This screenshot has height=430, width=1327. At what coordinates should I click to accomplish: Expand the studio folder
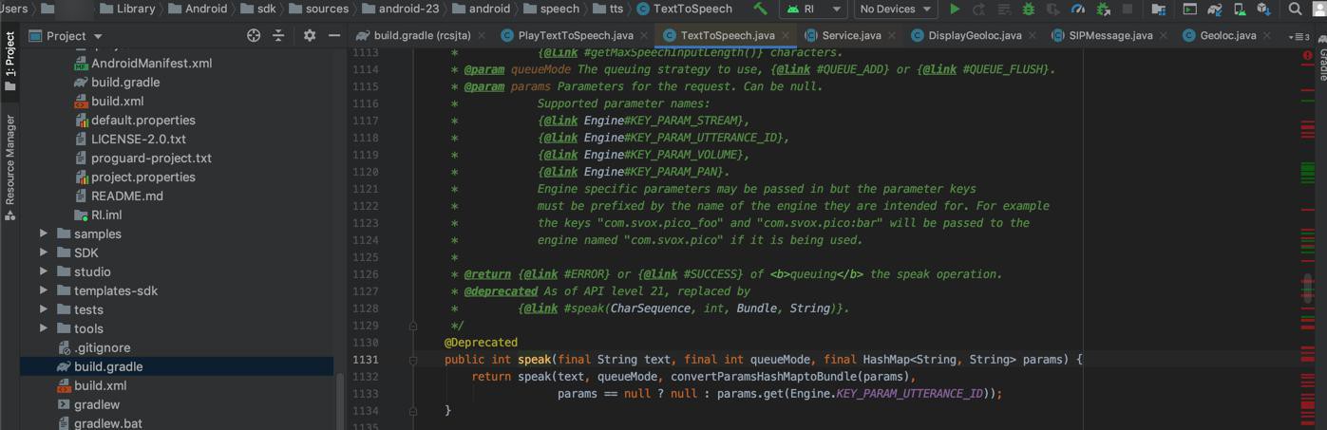tap(43, 271)
